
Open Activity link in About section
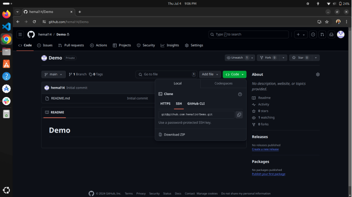[x=264, y=104]
